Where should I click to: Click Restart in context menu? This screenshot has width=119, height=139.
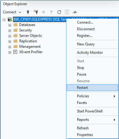pyautogui.click(x=92, y=88)
